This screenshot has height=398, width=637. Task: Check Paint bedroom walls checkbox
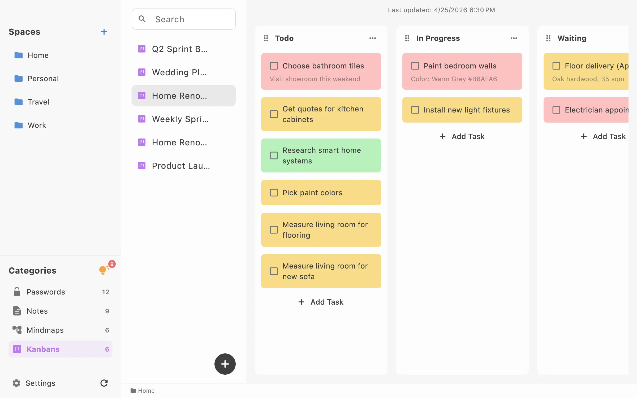pos(415,66)
